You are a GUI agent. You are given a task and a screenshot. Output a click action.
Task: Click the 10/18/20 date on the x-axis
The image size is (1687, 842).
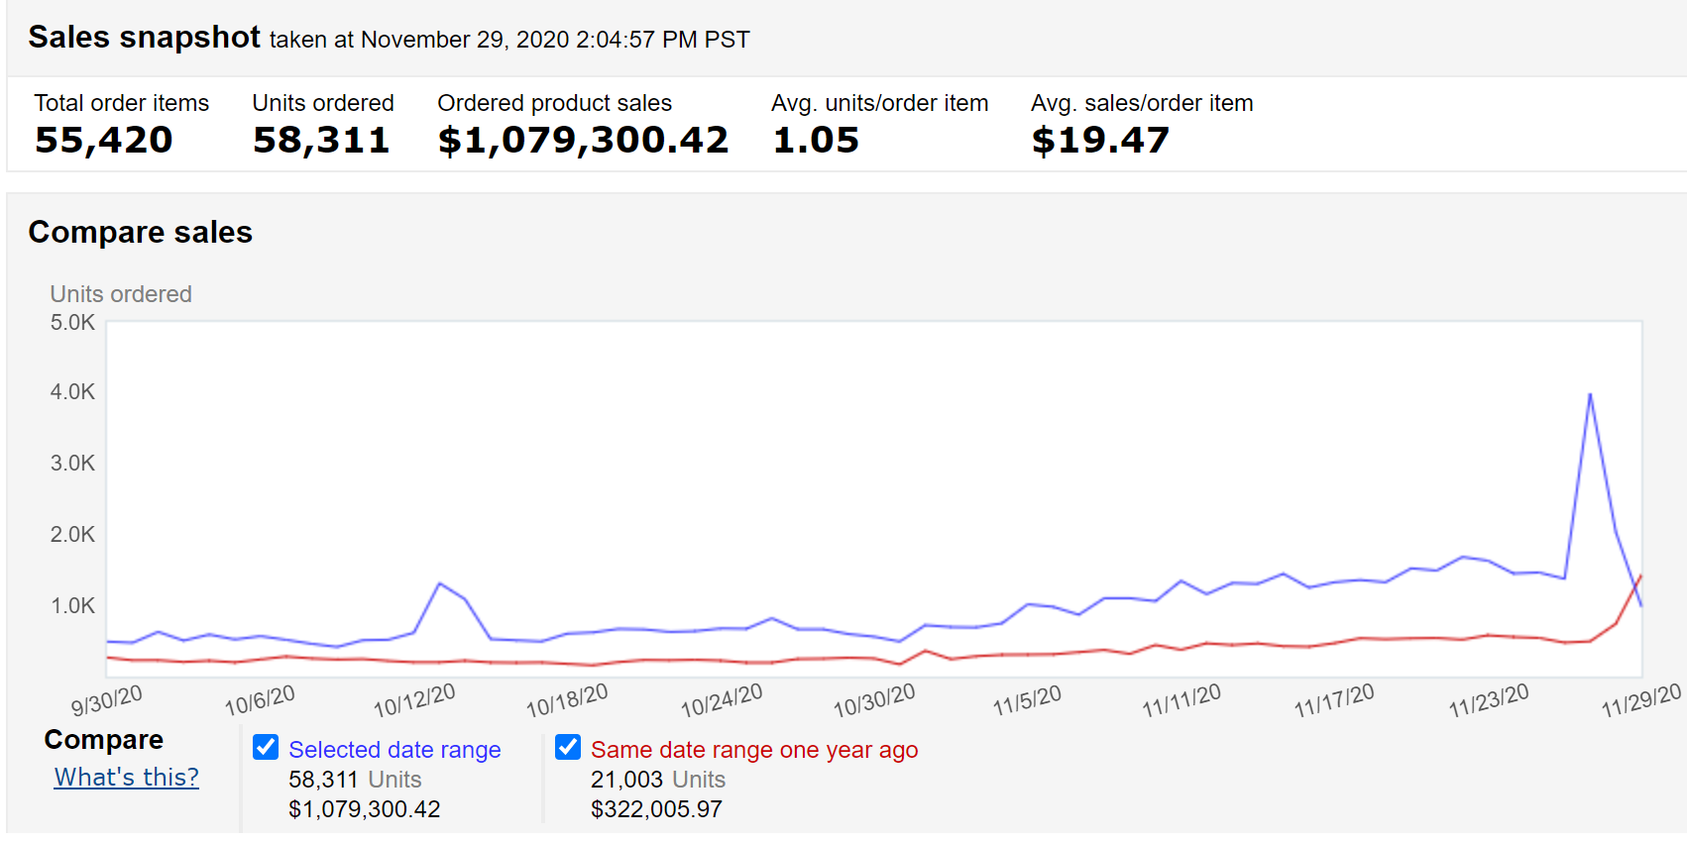(567, 701)
